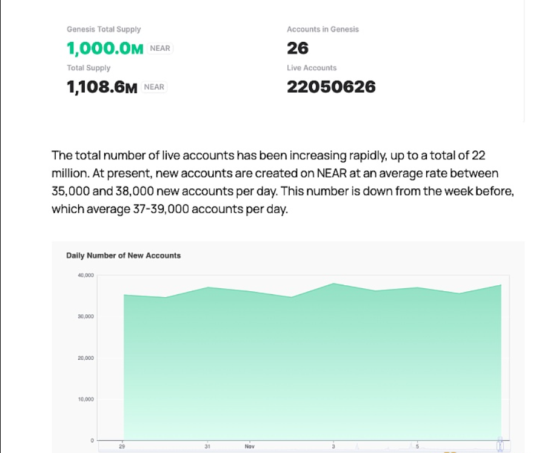The width and height of the screenshot is (539, 453).
Task: Click the Live Accounts label
Action: (x=312, y=68)
